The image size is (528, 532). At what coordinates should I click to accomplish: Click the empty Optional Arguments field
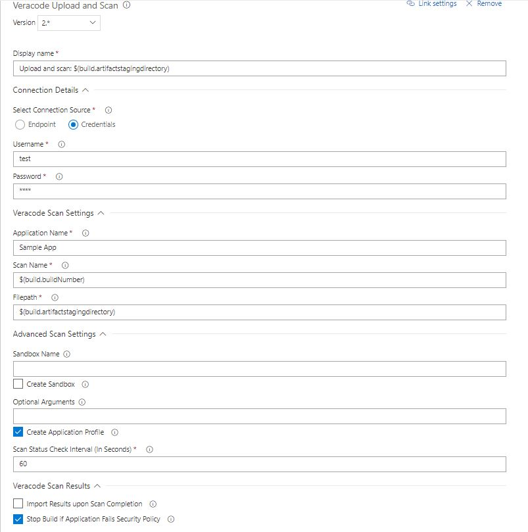point(260,416)
